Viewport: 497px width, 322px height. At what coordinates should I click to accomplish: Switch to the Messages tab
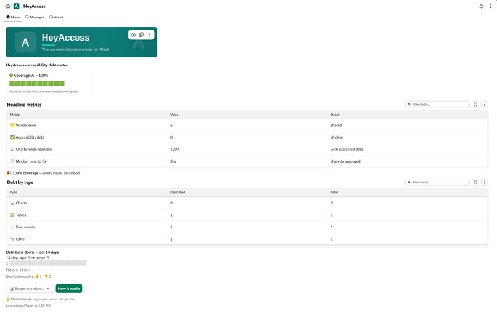click(x=35, y=17)
